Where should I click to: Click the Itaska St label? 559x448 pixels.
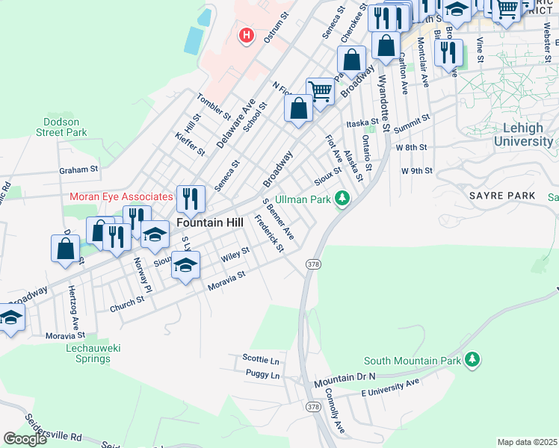[x=362, y=123]
